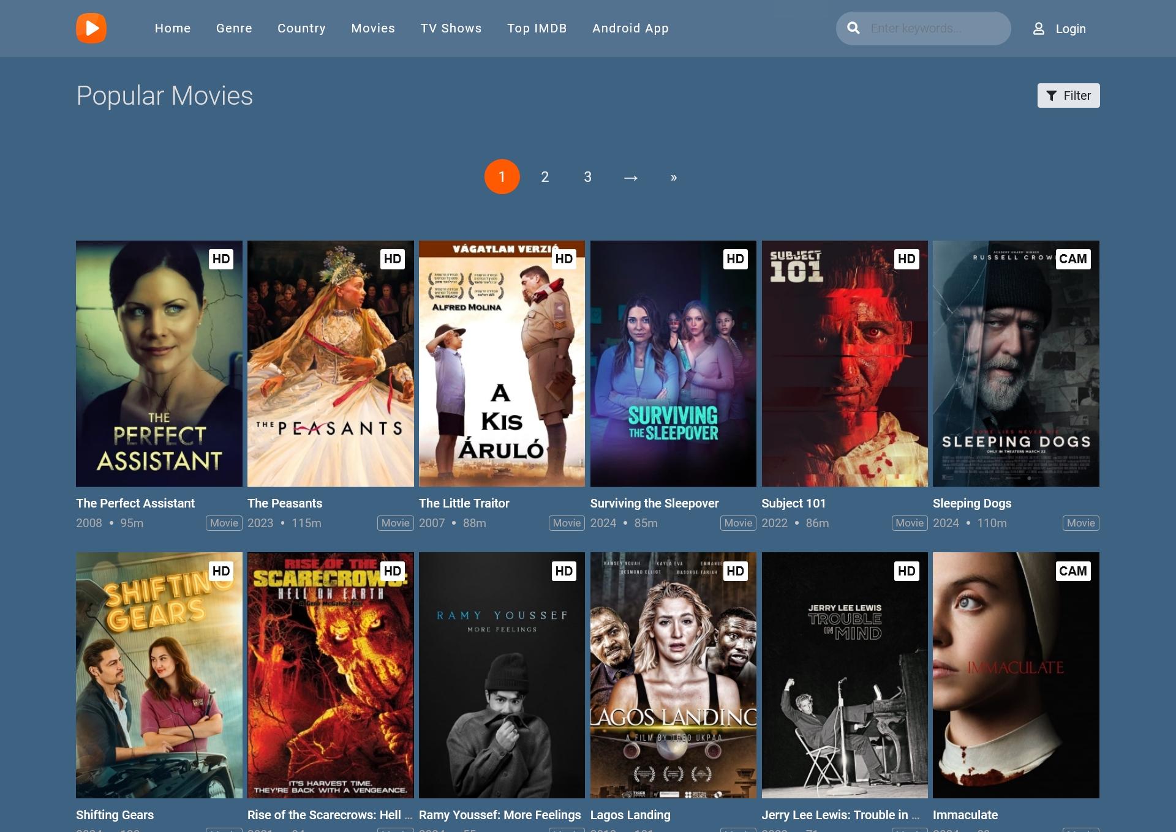Open The Little Traitor poster
Screen dimensions: 1176x832
point(502,364)
